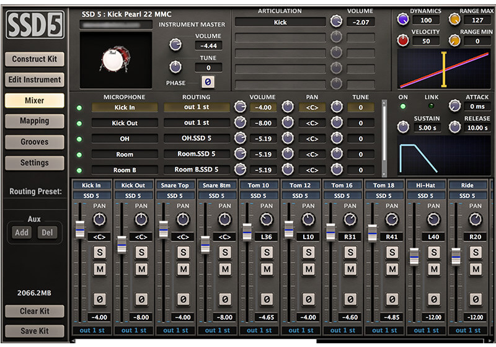
Task: Click the purple Dynamics knob
Action: click(x=402, y=19)
